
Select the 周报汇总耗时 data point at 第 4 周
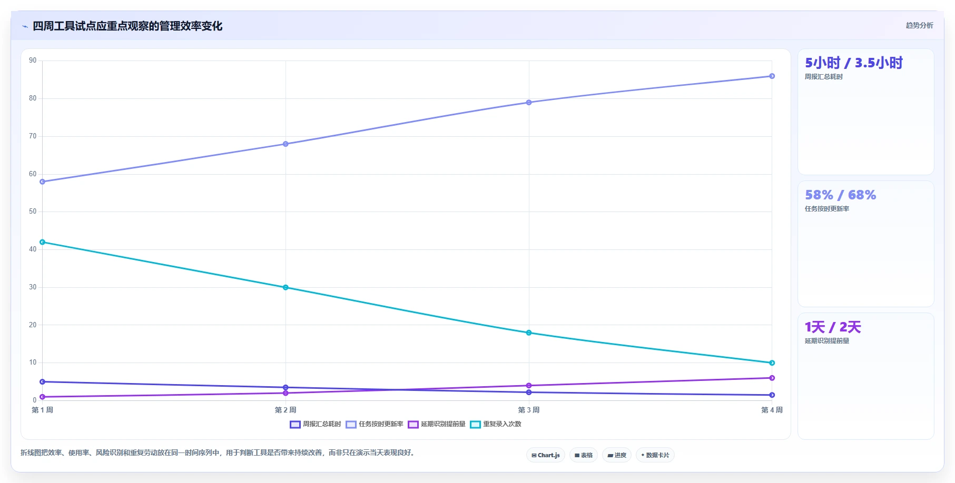pos(772,395)
